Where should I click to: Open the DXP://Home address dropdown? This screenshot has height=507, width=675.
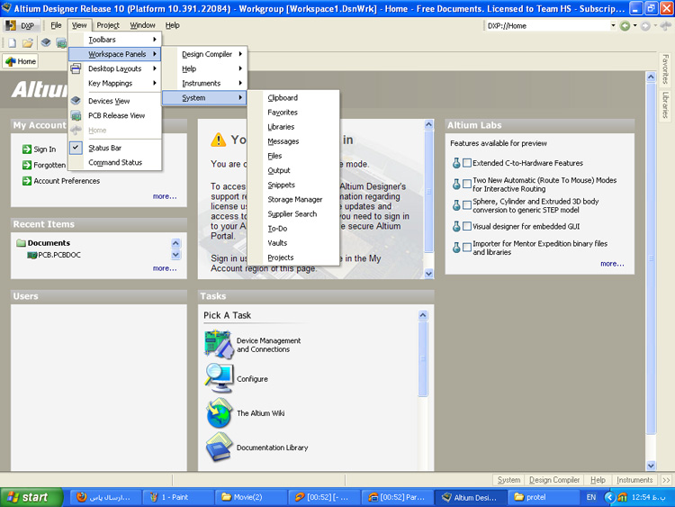[x=613, y=26]
